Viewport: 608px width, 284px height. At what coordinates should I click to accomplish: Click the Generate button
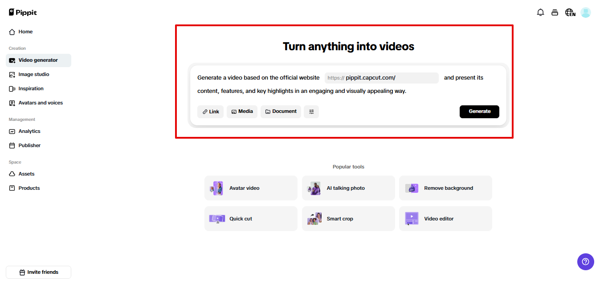[479, 112]
